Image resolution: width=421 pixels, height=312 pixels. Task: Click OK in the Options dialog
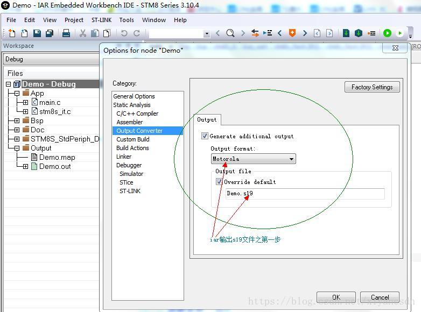(336, 297)
